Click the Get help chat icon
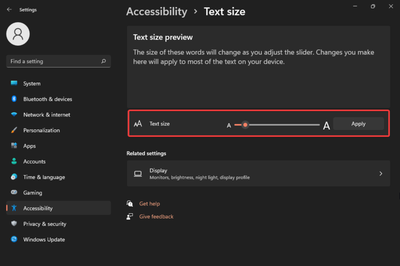 [130, 203]
